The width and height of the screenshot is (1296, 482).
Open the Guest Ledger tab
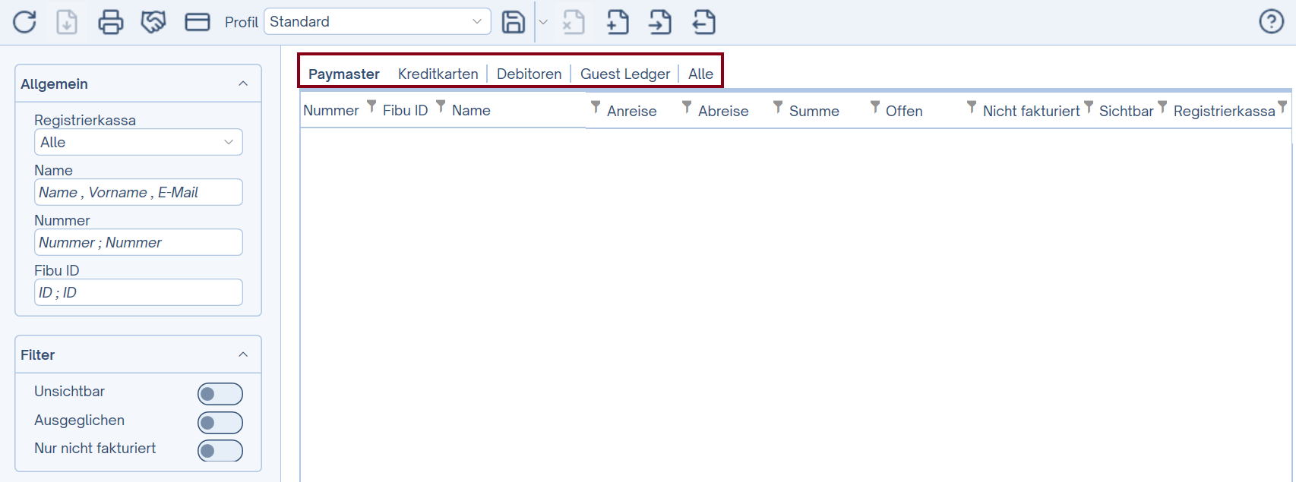(625, 74)
